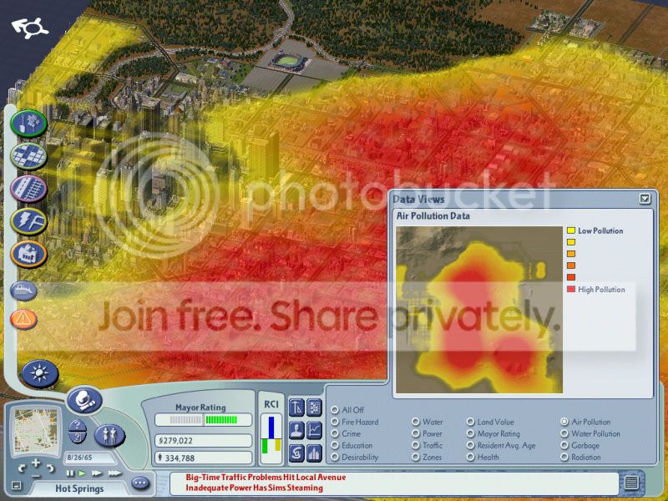Click the Air Pollution data map
The width and height of the screenshot is (668, 501).
tap(479, 310)
